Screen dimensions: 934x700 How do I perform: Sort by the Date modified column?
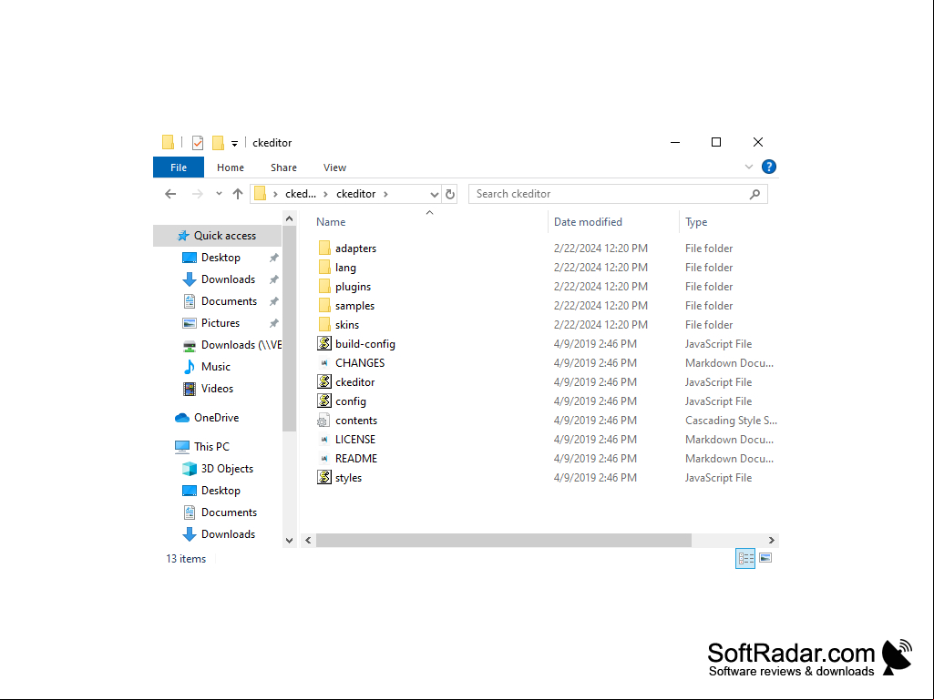pyautogui.click(x=588, y=222)
